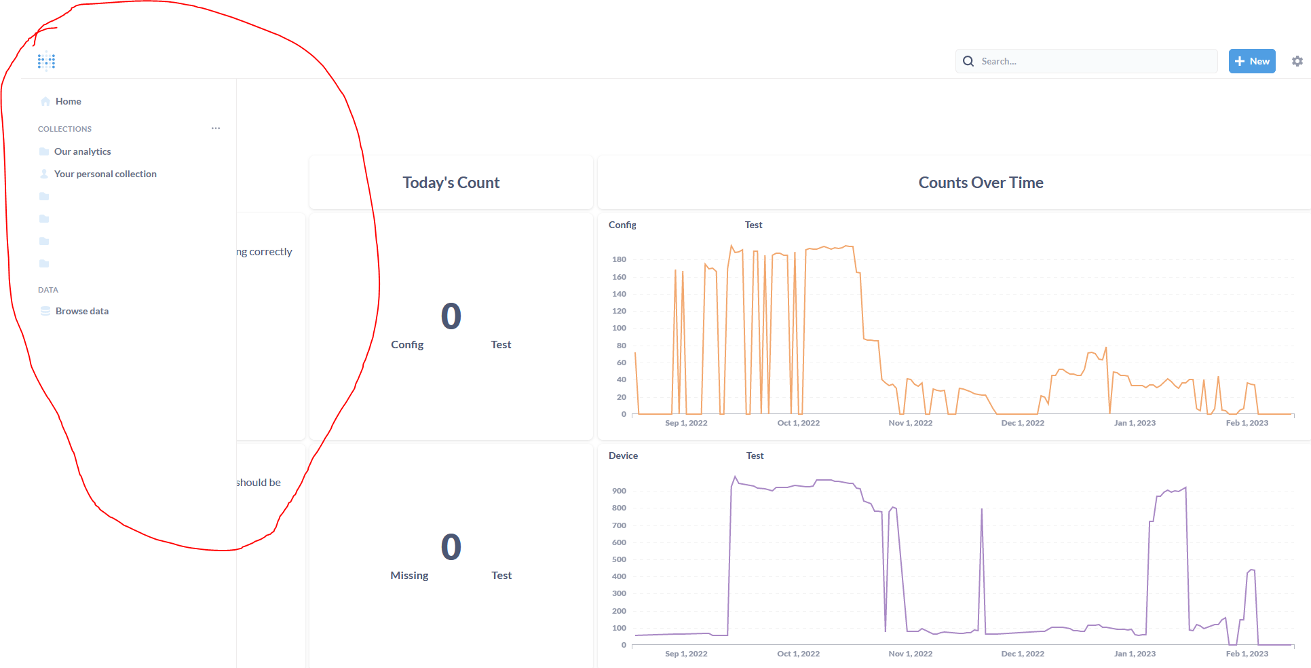Toggle the Test series in Counts Over Time

coord(753,225)
